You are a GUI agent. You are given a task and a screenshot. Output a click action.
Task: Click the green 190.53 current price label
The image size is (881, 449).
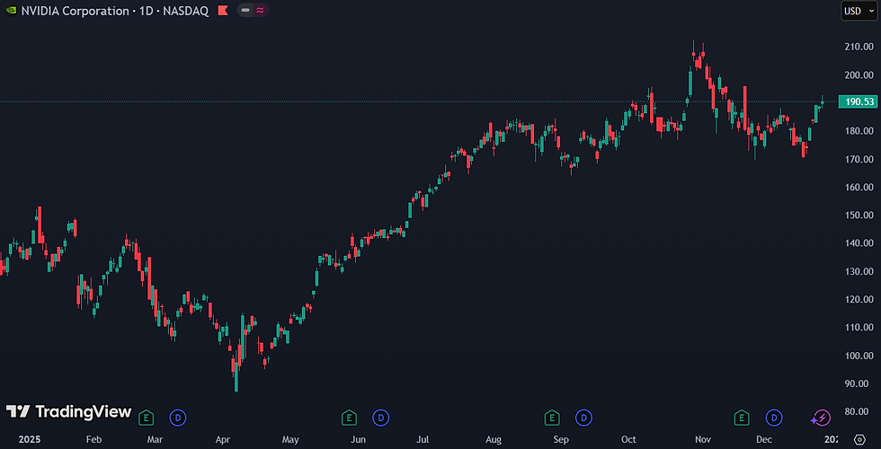point(857,101)
